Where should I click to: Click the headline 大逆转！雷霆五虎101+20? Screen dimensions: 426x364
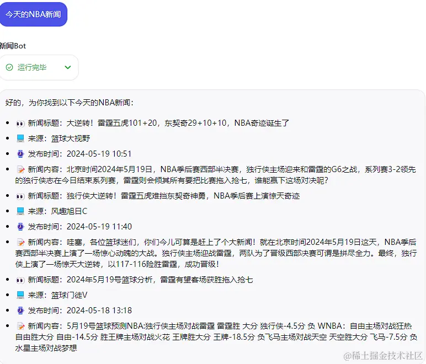pos(111,123)
